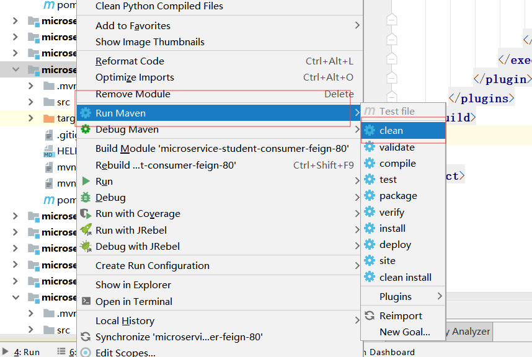Click the gear icon next to clean install
The width and height of the screenshot is (532, 357).
(370, 277)
